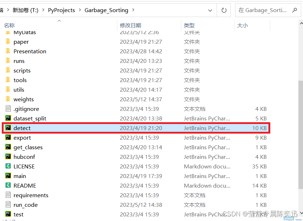Click the main PyCharm file icon

[x=8, y=176]
